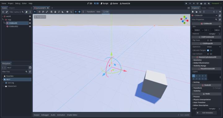Create a new resource in Inspector
The height and width of the screenshot is (118, 223).
pos(193,12)
